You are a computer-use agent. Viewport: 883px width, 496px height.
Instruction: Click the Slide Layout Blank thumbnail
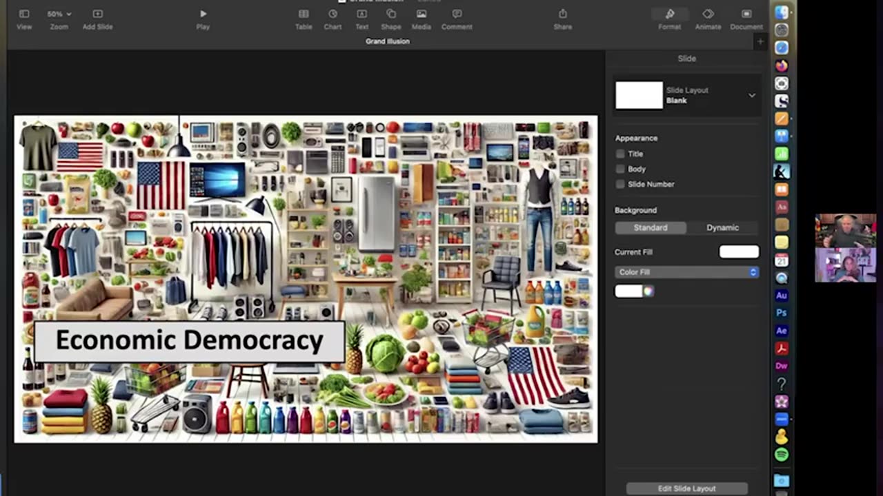click(639, 96)
